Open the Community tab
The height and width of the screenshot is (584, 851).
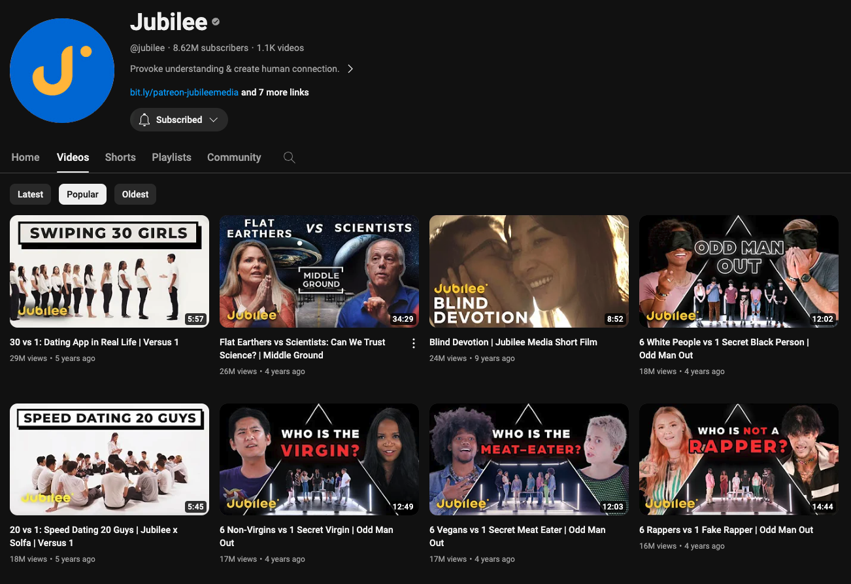click(x=233, y=157)
